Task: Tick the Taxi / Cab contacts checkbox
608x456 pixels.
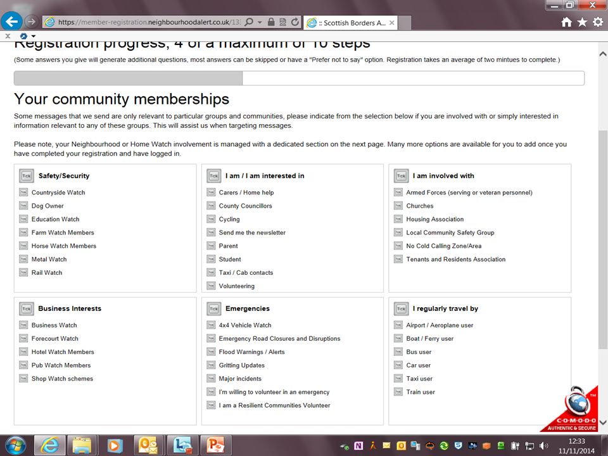Action: (211, 272)
